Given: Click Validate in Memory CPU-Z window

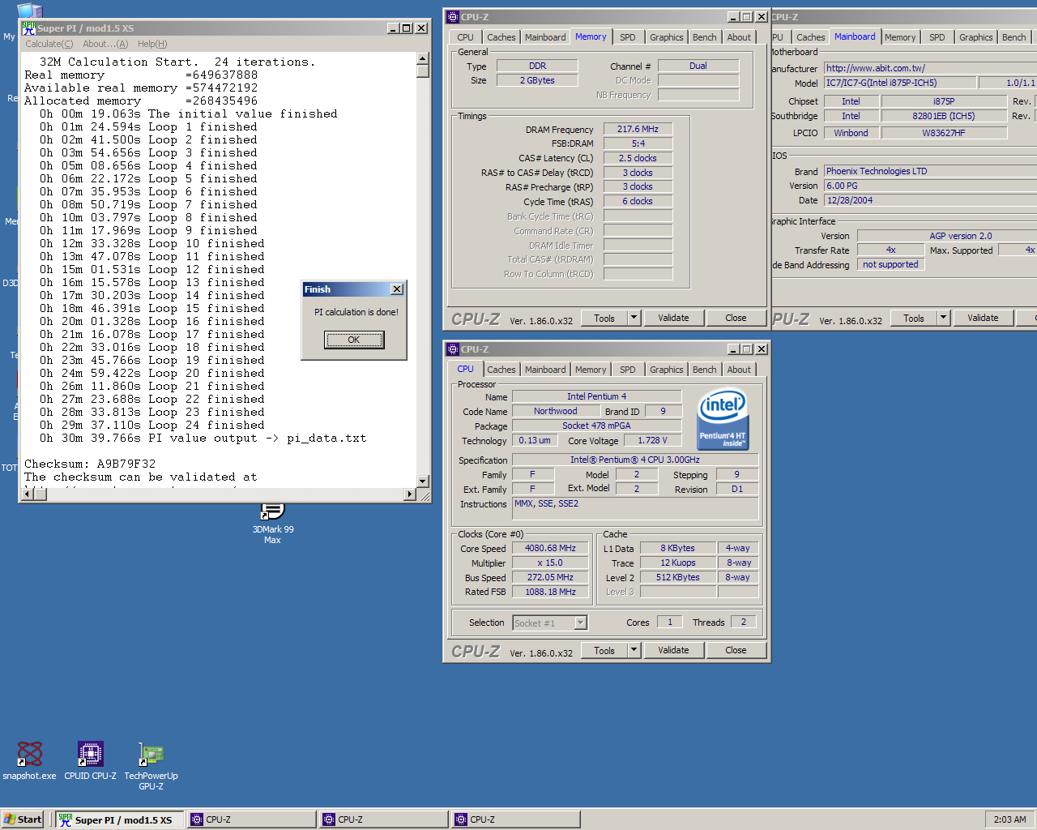Looking at the screenshot, I should (673, 318).
